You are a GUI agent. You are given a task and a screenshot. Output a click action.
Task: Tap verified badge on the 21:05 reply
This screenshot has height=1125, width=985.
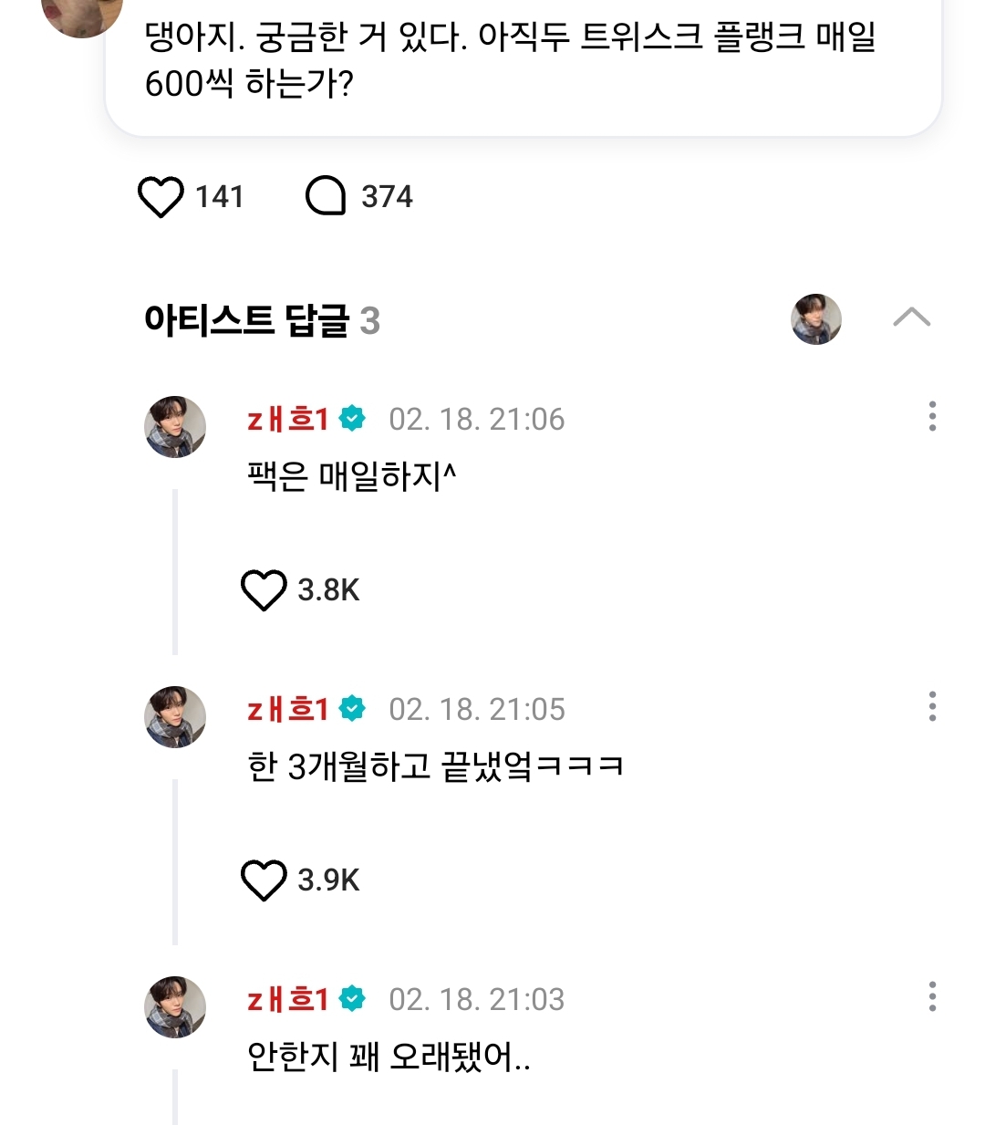point(352,709)
